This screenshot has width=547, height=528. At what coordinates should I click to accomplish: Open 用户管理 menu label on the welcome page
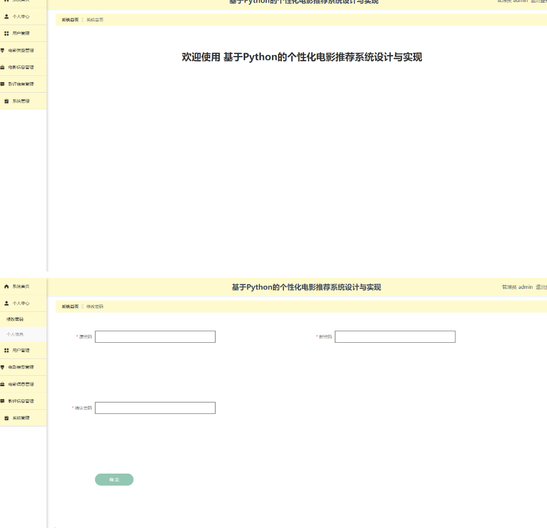pos(21,33)
